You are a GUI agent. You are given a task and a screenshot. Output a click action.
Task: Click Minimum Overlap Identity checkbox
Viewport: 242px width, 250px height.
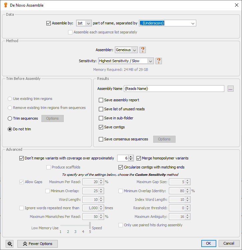pyautogui.click(x=121, y=191)
